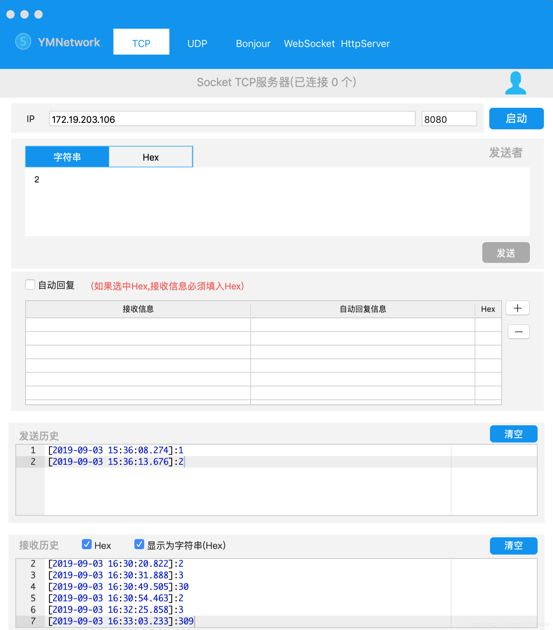Clear the 接收历史 receive history
This screenshot has height=630, width=553.
click(513, 545)
